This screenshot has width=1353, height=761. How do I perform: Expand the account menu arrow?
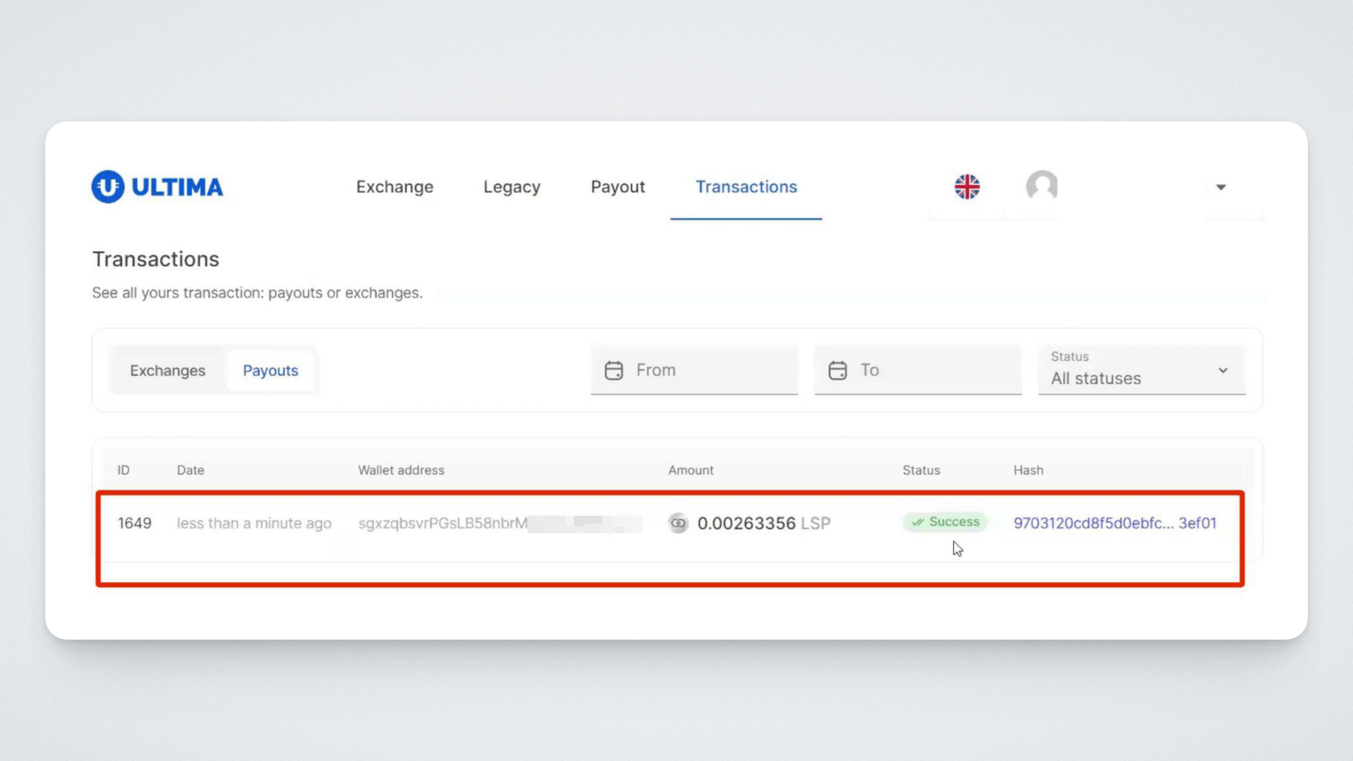coord(1221,187)
